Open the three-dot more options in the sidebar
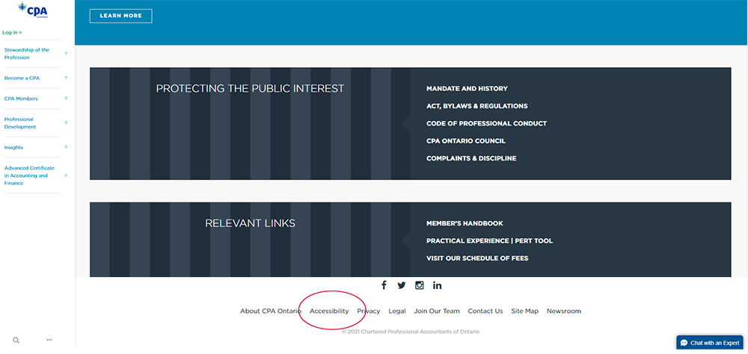Viewport: 748px width, 354px height. click(x=49, y=340)
